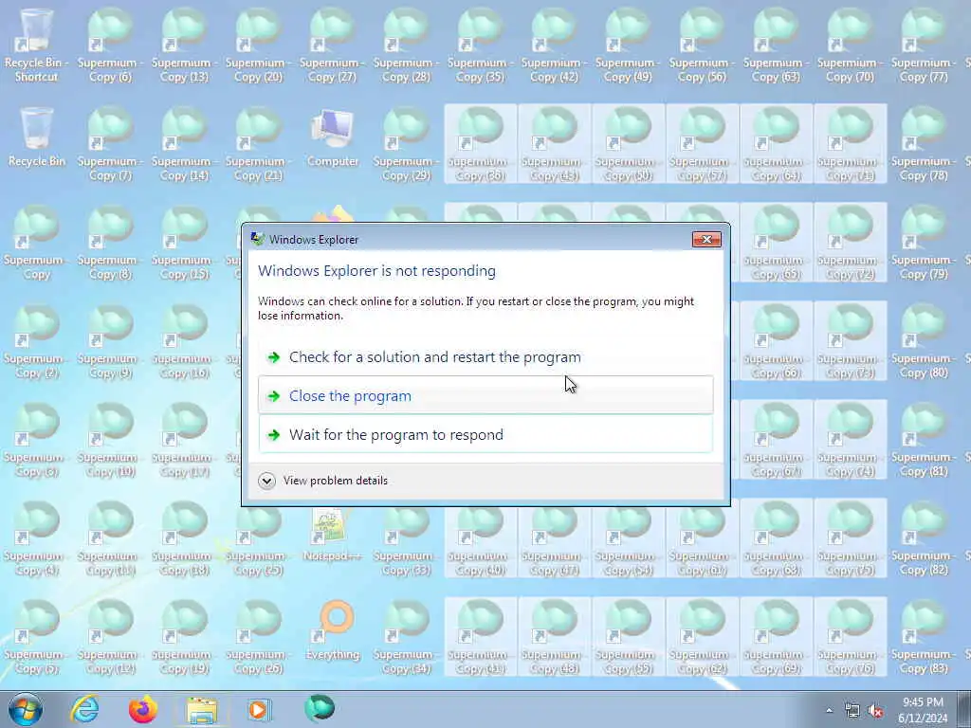Select Supermium - Copy (14) shortcut
Image resolution: width=971 pixels, height=728 pixels.
pos(184,144)
